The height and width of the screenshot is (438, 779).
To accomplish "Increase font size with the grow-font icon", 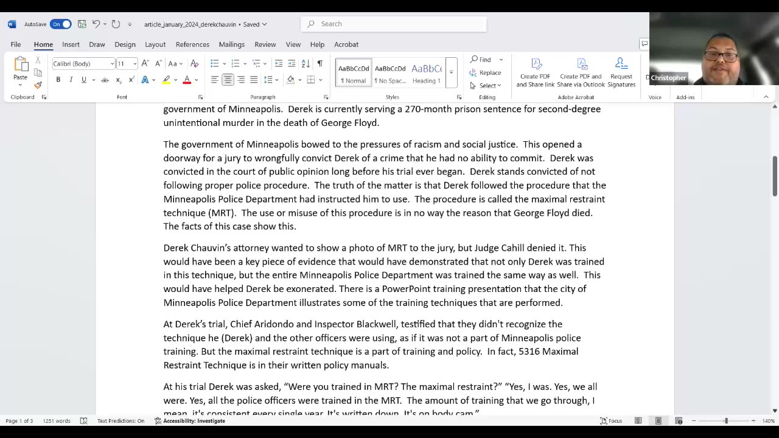I will point(145,63).
